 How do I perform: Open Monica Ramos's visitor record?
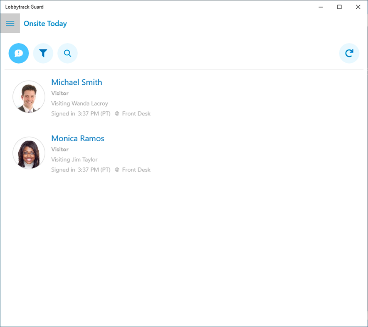click(x=78, y=138)
